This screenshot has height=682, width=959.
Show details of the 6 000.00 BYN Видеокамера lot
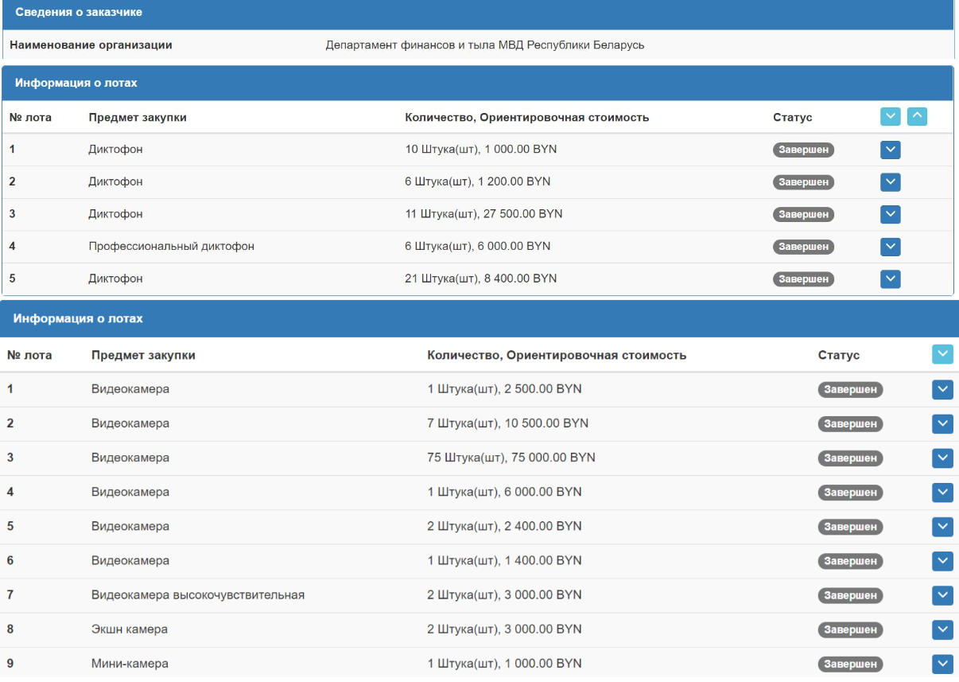click(x=942, y=493)
